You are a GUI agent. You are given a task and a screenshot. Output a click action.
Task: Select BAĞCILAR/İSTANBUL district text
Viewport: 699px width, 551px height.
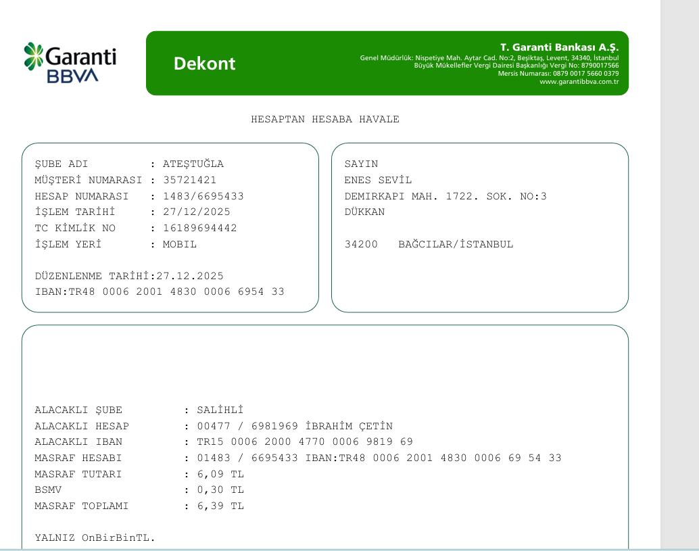point(456,244)
